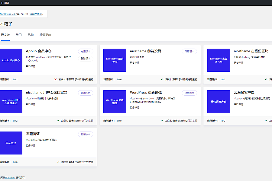The image size is (272, 181).
Task: Select version 1.0.1 on the Apollo 会员中心 card
Action: (x=15, y=79)
